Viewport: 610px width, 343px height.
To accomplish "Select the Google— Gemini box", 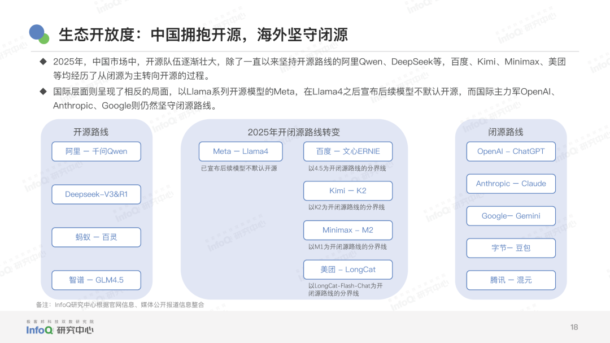I will tap(511, 216).
